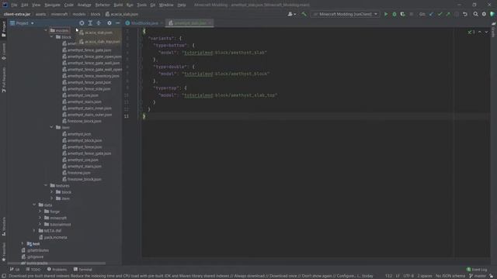497x279 pixels.
Task: Expand the forge folder under data
Action: pos(40,212)
